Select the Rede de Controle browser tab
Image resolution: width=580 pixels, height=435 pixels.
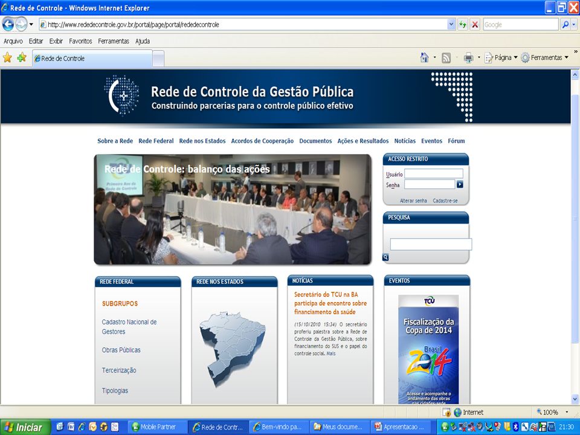92,59
